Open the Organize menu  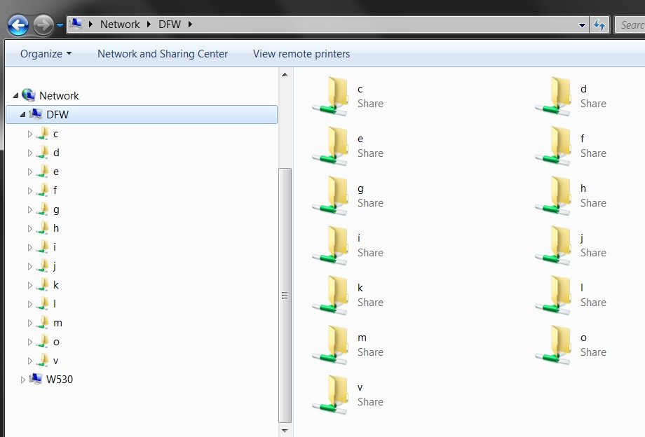[46, 54]
